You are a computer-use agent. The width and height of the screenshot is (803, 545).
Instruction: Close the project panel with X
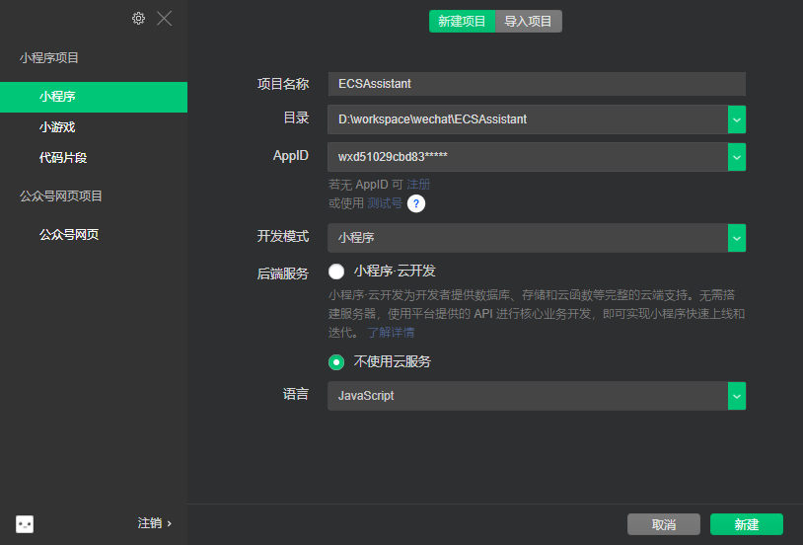(x=165, y=19)
